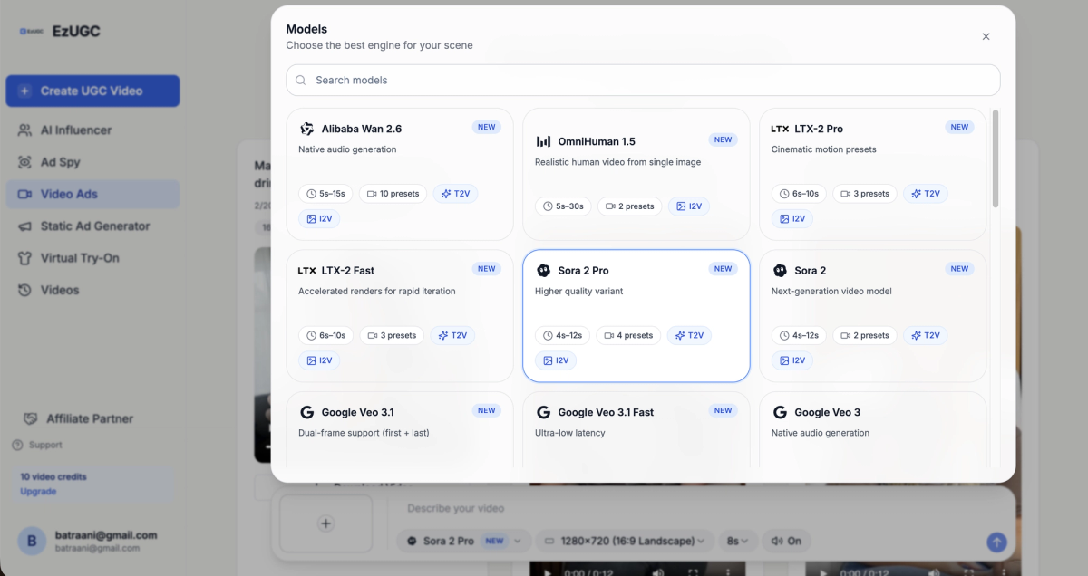Click the OmniHuman 1.5 bars logo
The height and width of the screenshot is (576, 1088).
pos(543,141)
